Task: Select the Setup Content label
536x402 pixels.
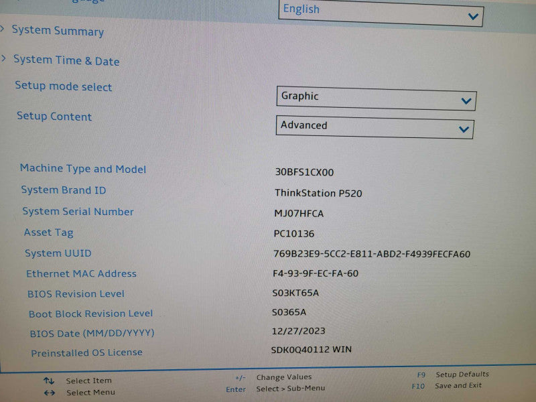Action: [54, 116]
